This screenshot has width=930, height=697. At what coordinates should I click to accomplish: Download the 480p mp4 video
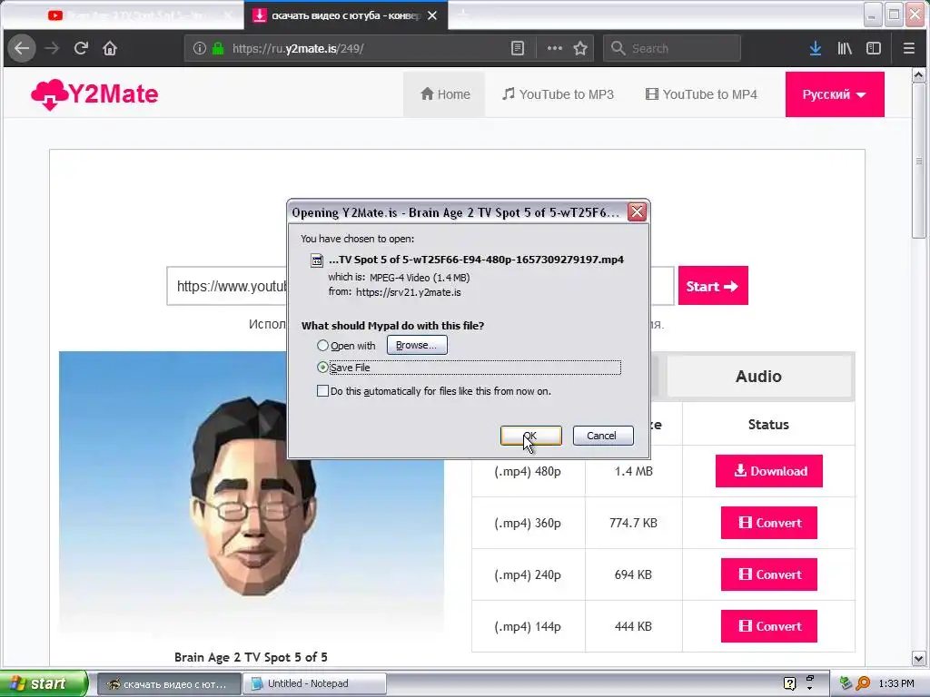point(768,471)
